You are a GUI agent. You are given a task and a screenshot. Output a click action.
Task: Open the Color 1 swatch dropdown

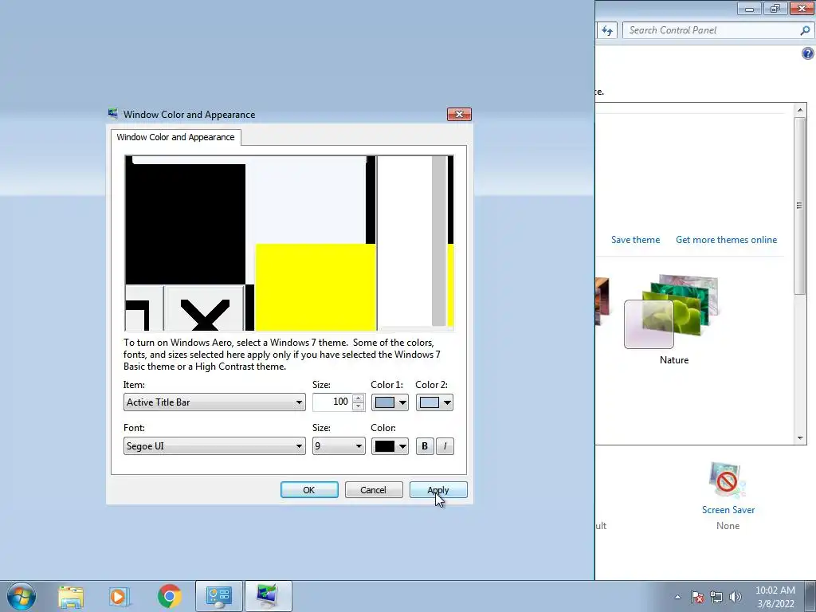(x=389, y=402)
